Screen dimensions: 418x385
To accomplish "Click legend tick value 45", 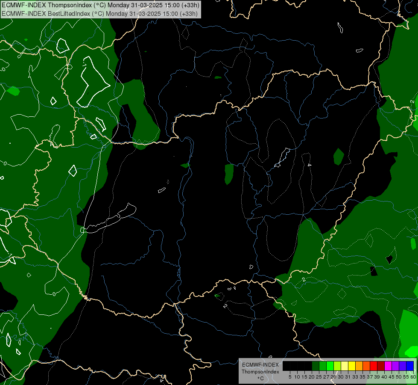I will [x=392, y=377].
